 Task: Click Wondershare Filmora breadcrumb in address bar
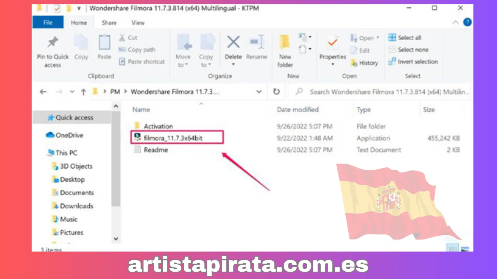(175, 92)
